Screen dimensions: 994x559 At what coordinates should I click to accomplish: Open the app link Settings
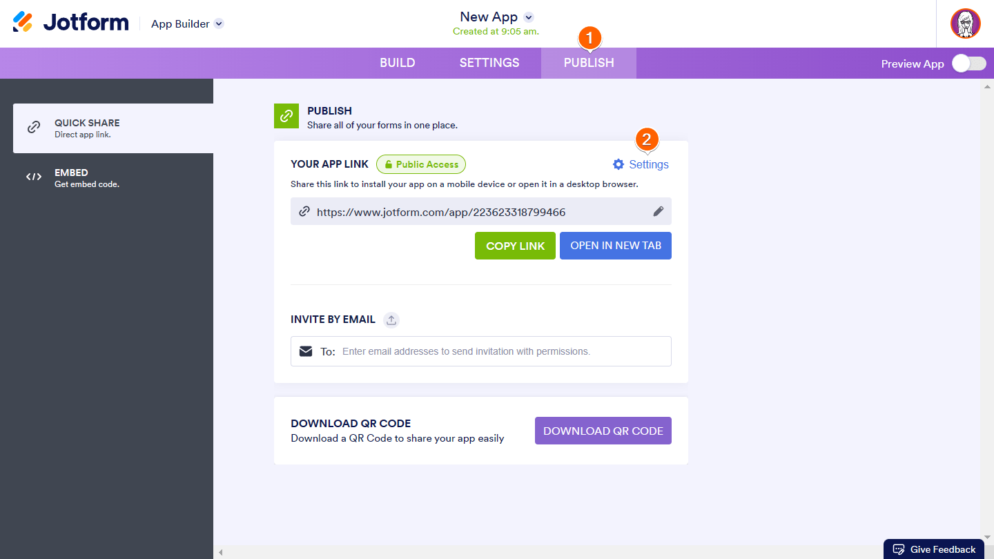[641, 164]
